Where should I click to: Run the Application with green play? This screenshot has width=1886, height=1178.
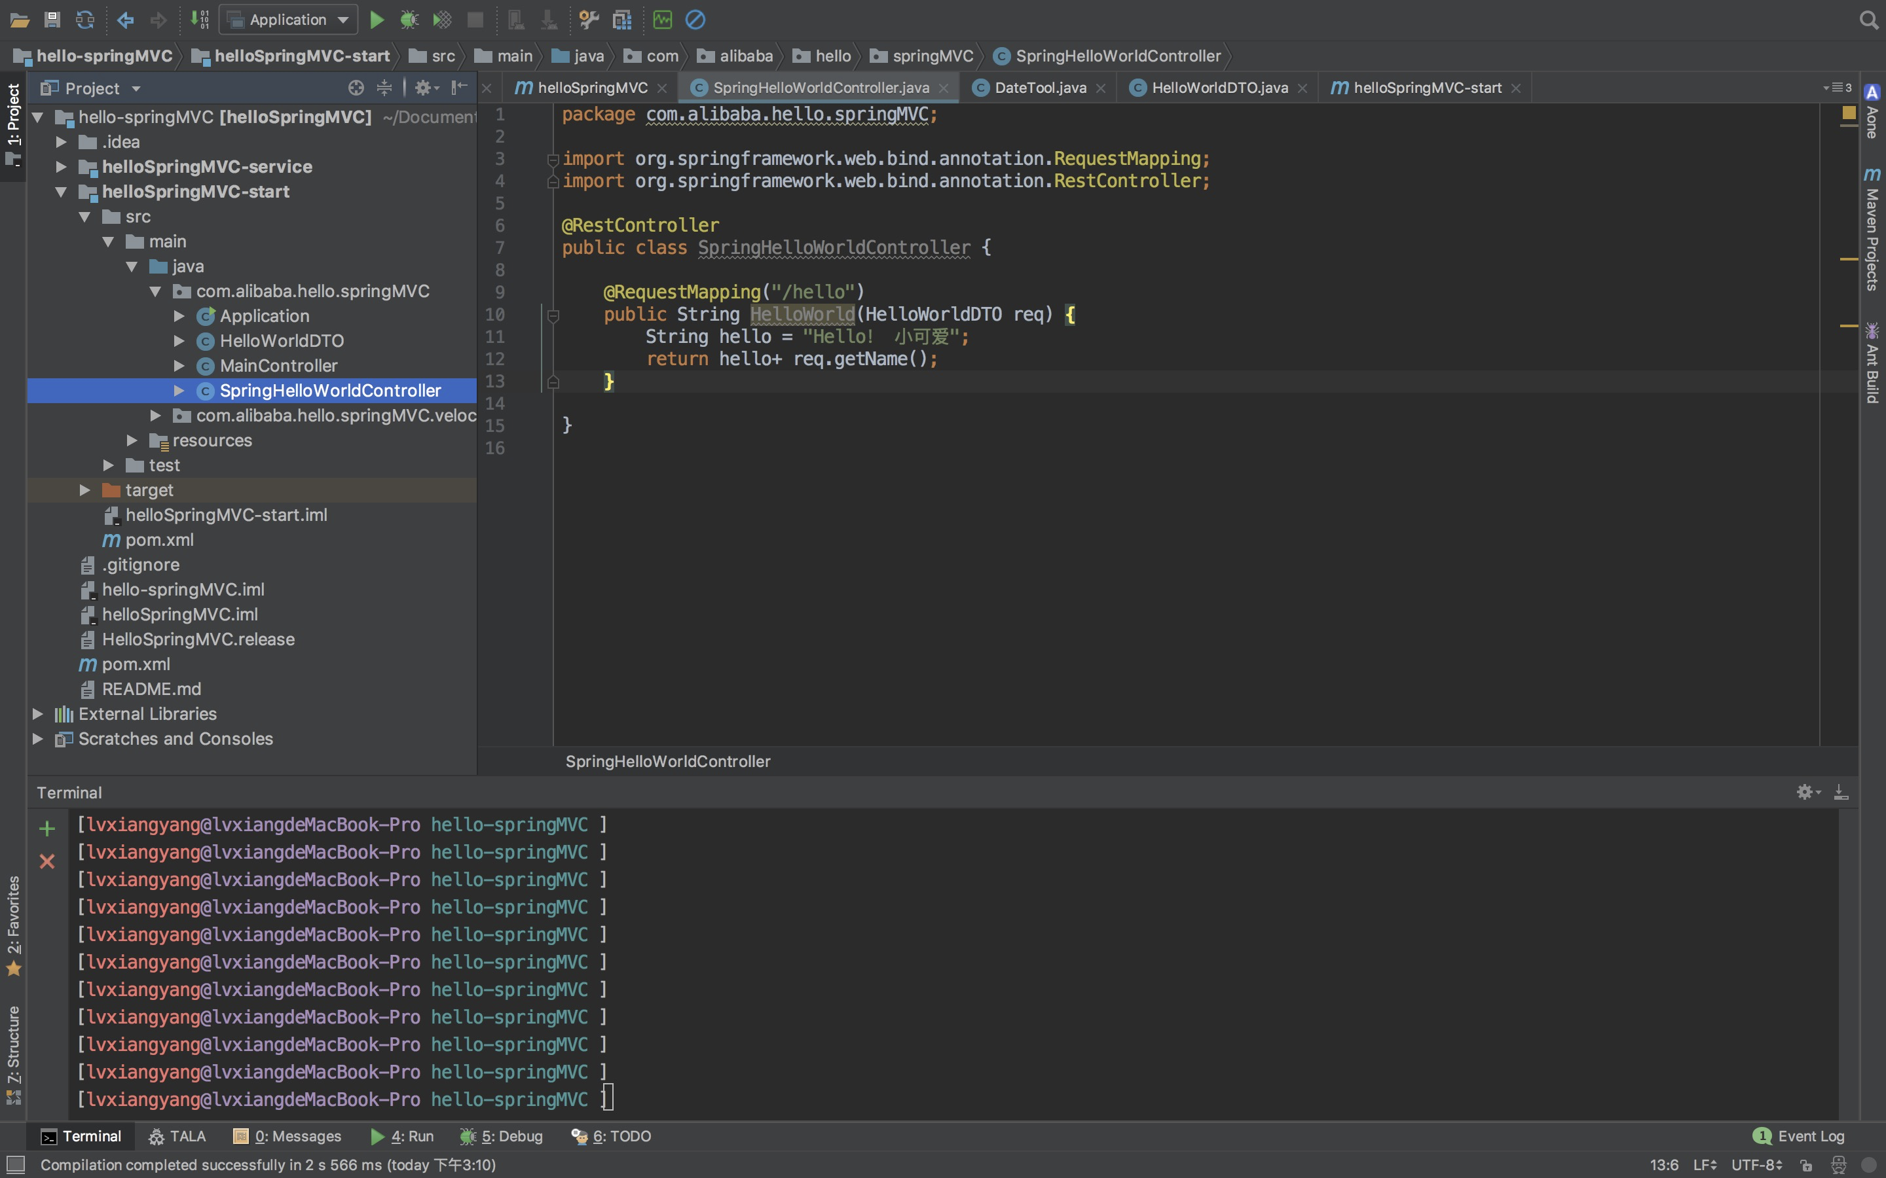[x=377, y=20]
